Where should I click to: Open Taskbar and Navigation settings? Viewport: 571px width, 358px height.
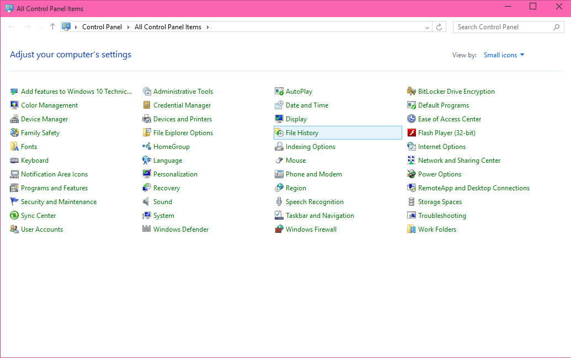click(320, 216)
